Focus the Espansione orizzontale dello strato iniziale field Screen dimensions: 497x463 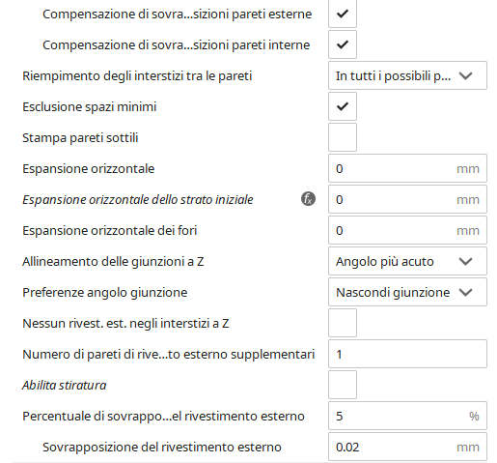click(x=407, y=199)
